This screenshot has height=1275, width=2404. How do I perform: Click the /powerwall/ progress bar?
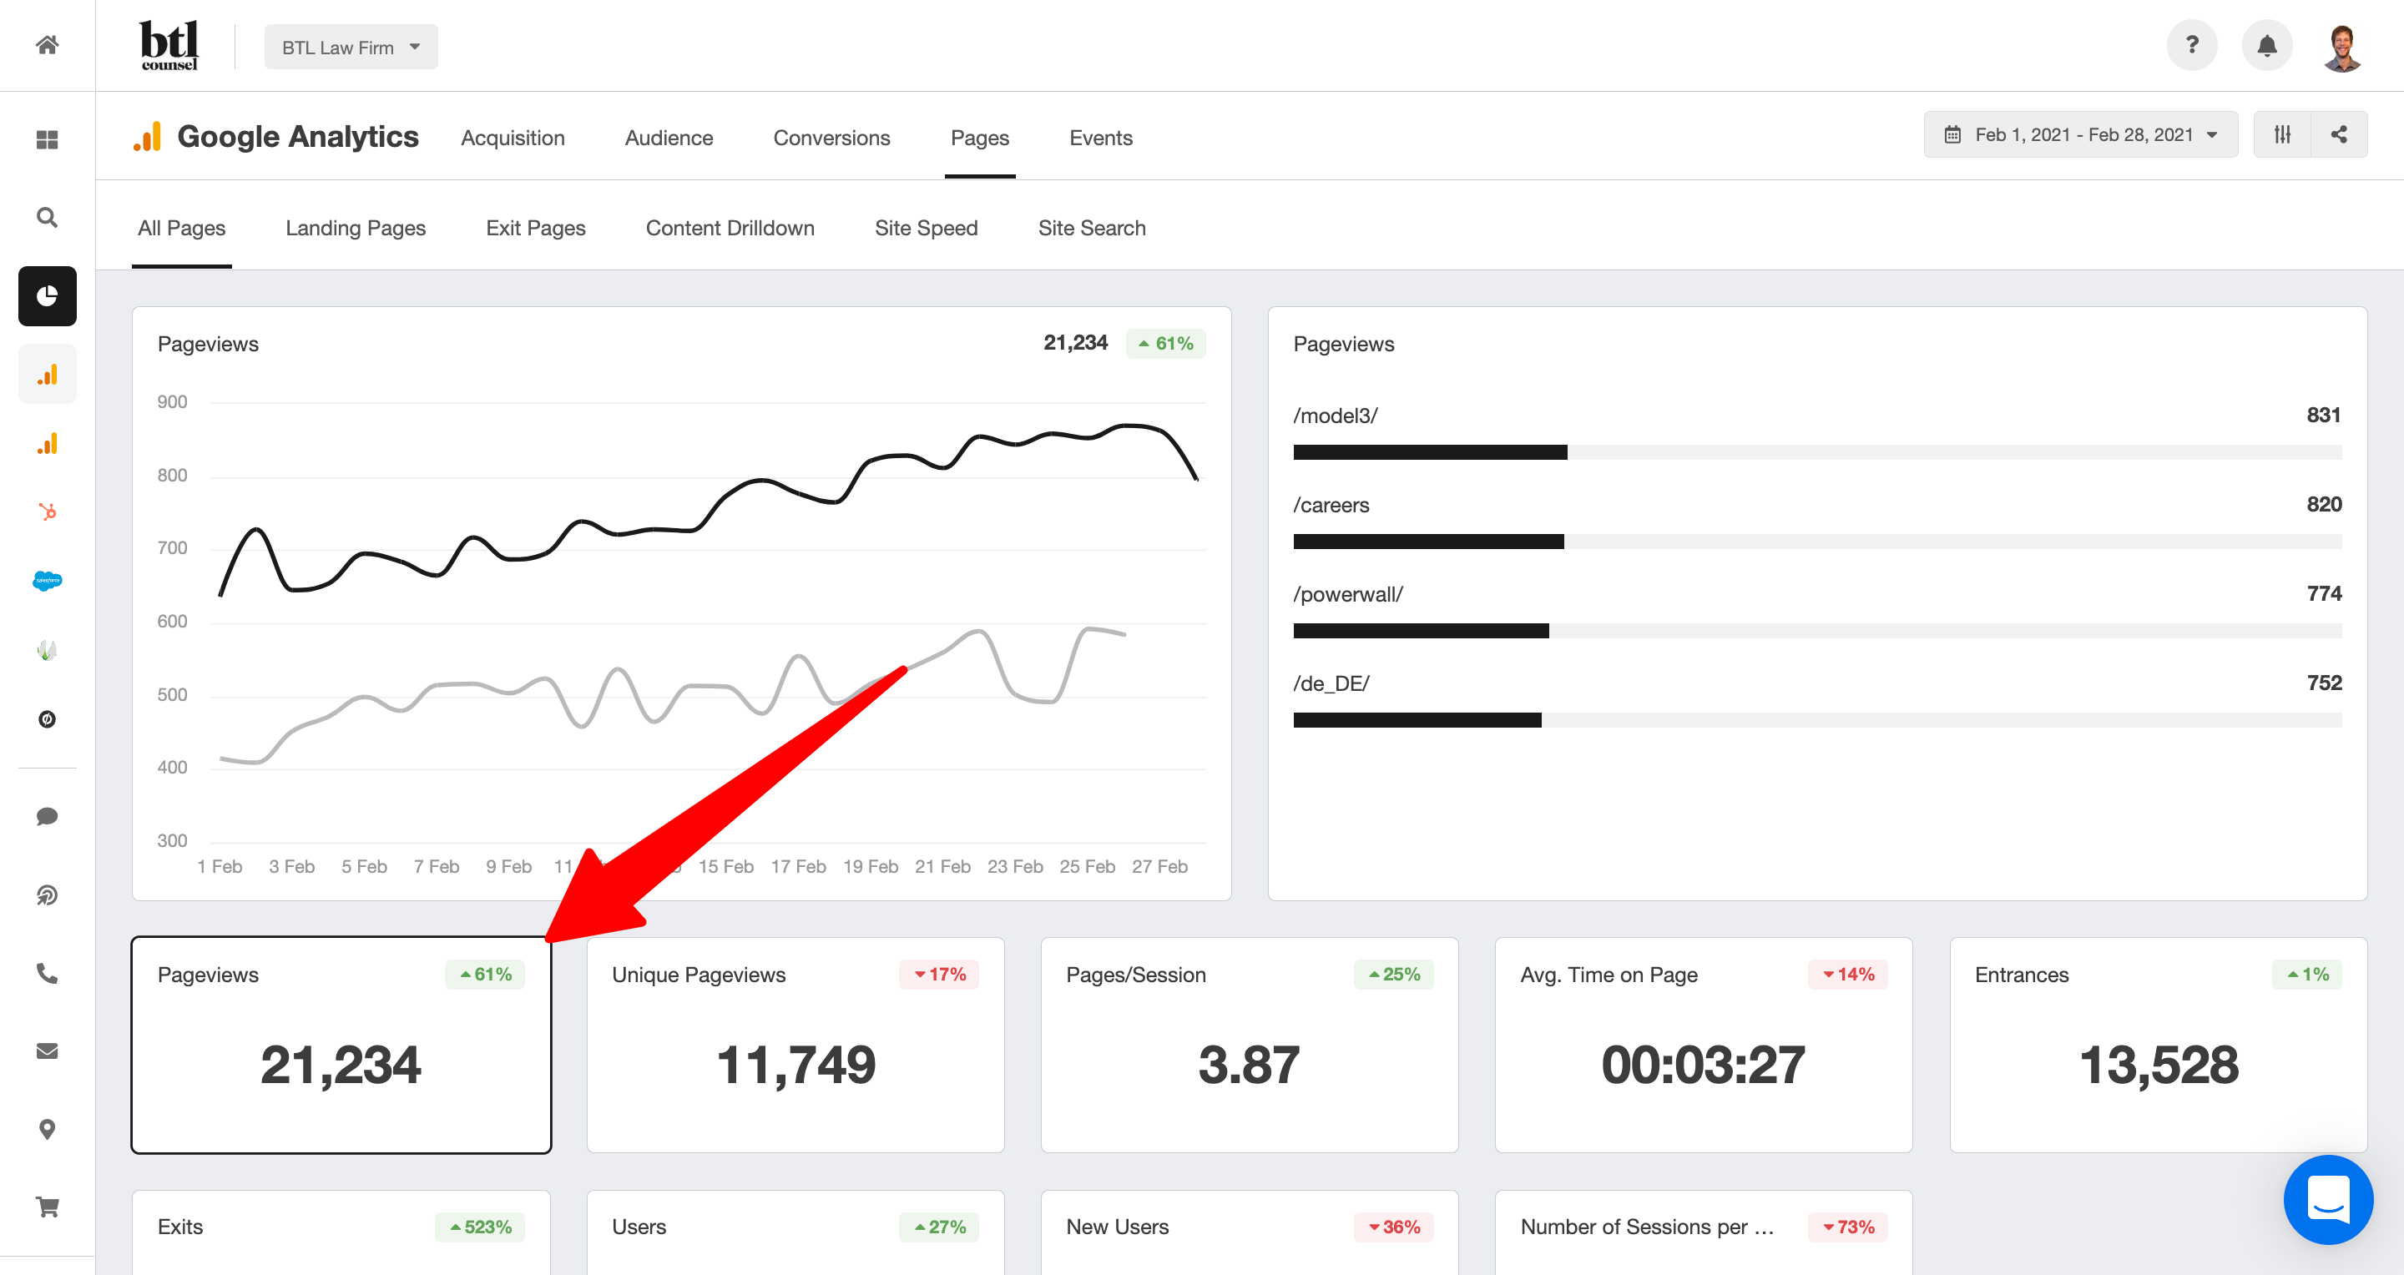point(1817,632)
